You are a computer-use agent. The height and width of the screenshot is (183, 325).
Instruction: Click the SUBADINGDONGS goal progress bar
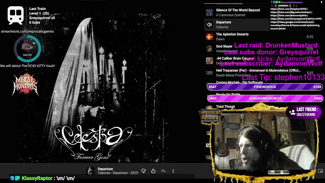pos(265,98)
